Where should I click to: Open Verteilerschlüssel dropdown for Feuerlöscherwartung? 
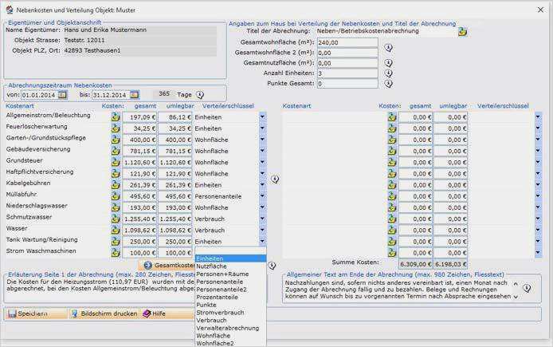click(x=262, y=128)
